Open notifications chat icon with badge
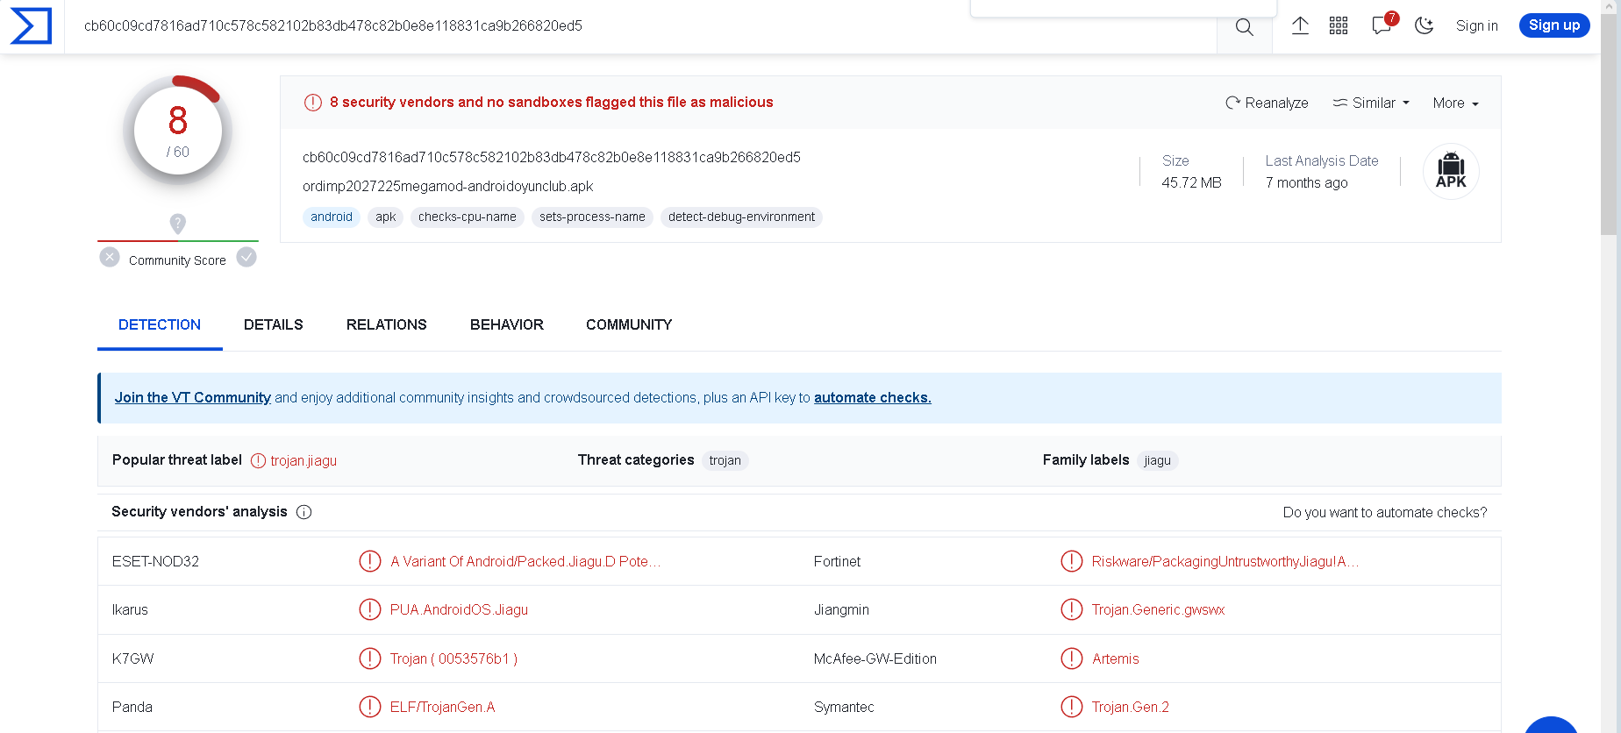The image size is (1621, 733). click(x=1383, y=24)
